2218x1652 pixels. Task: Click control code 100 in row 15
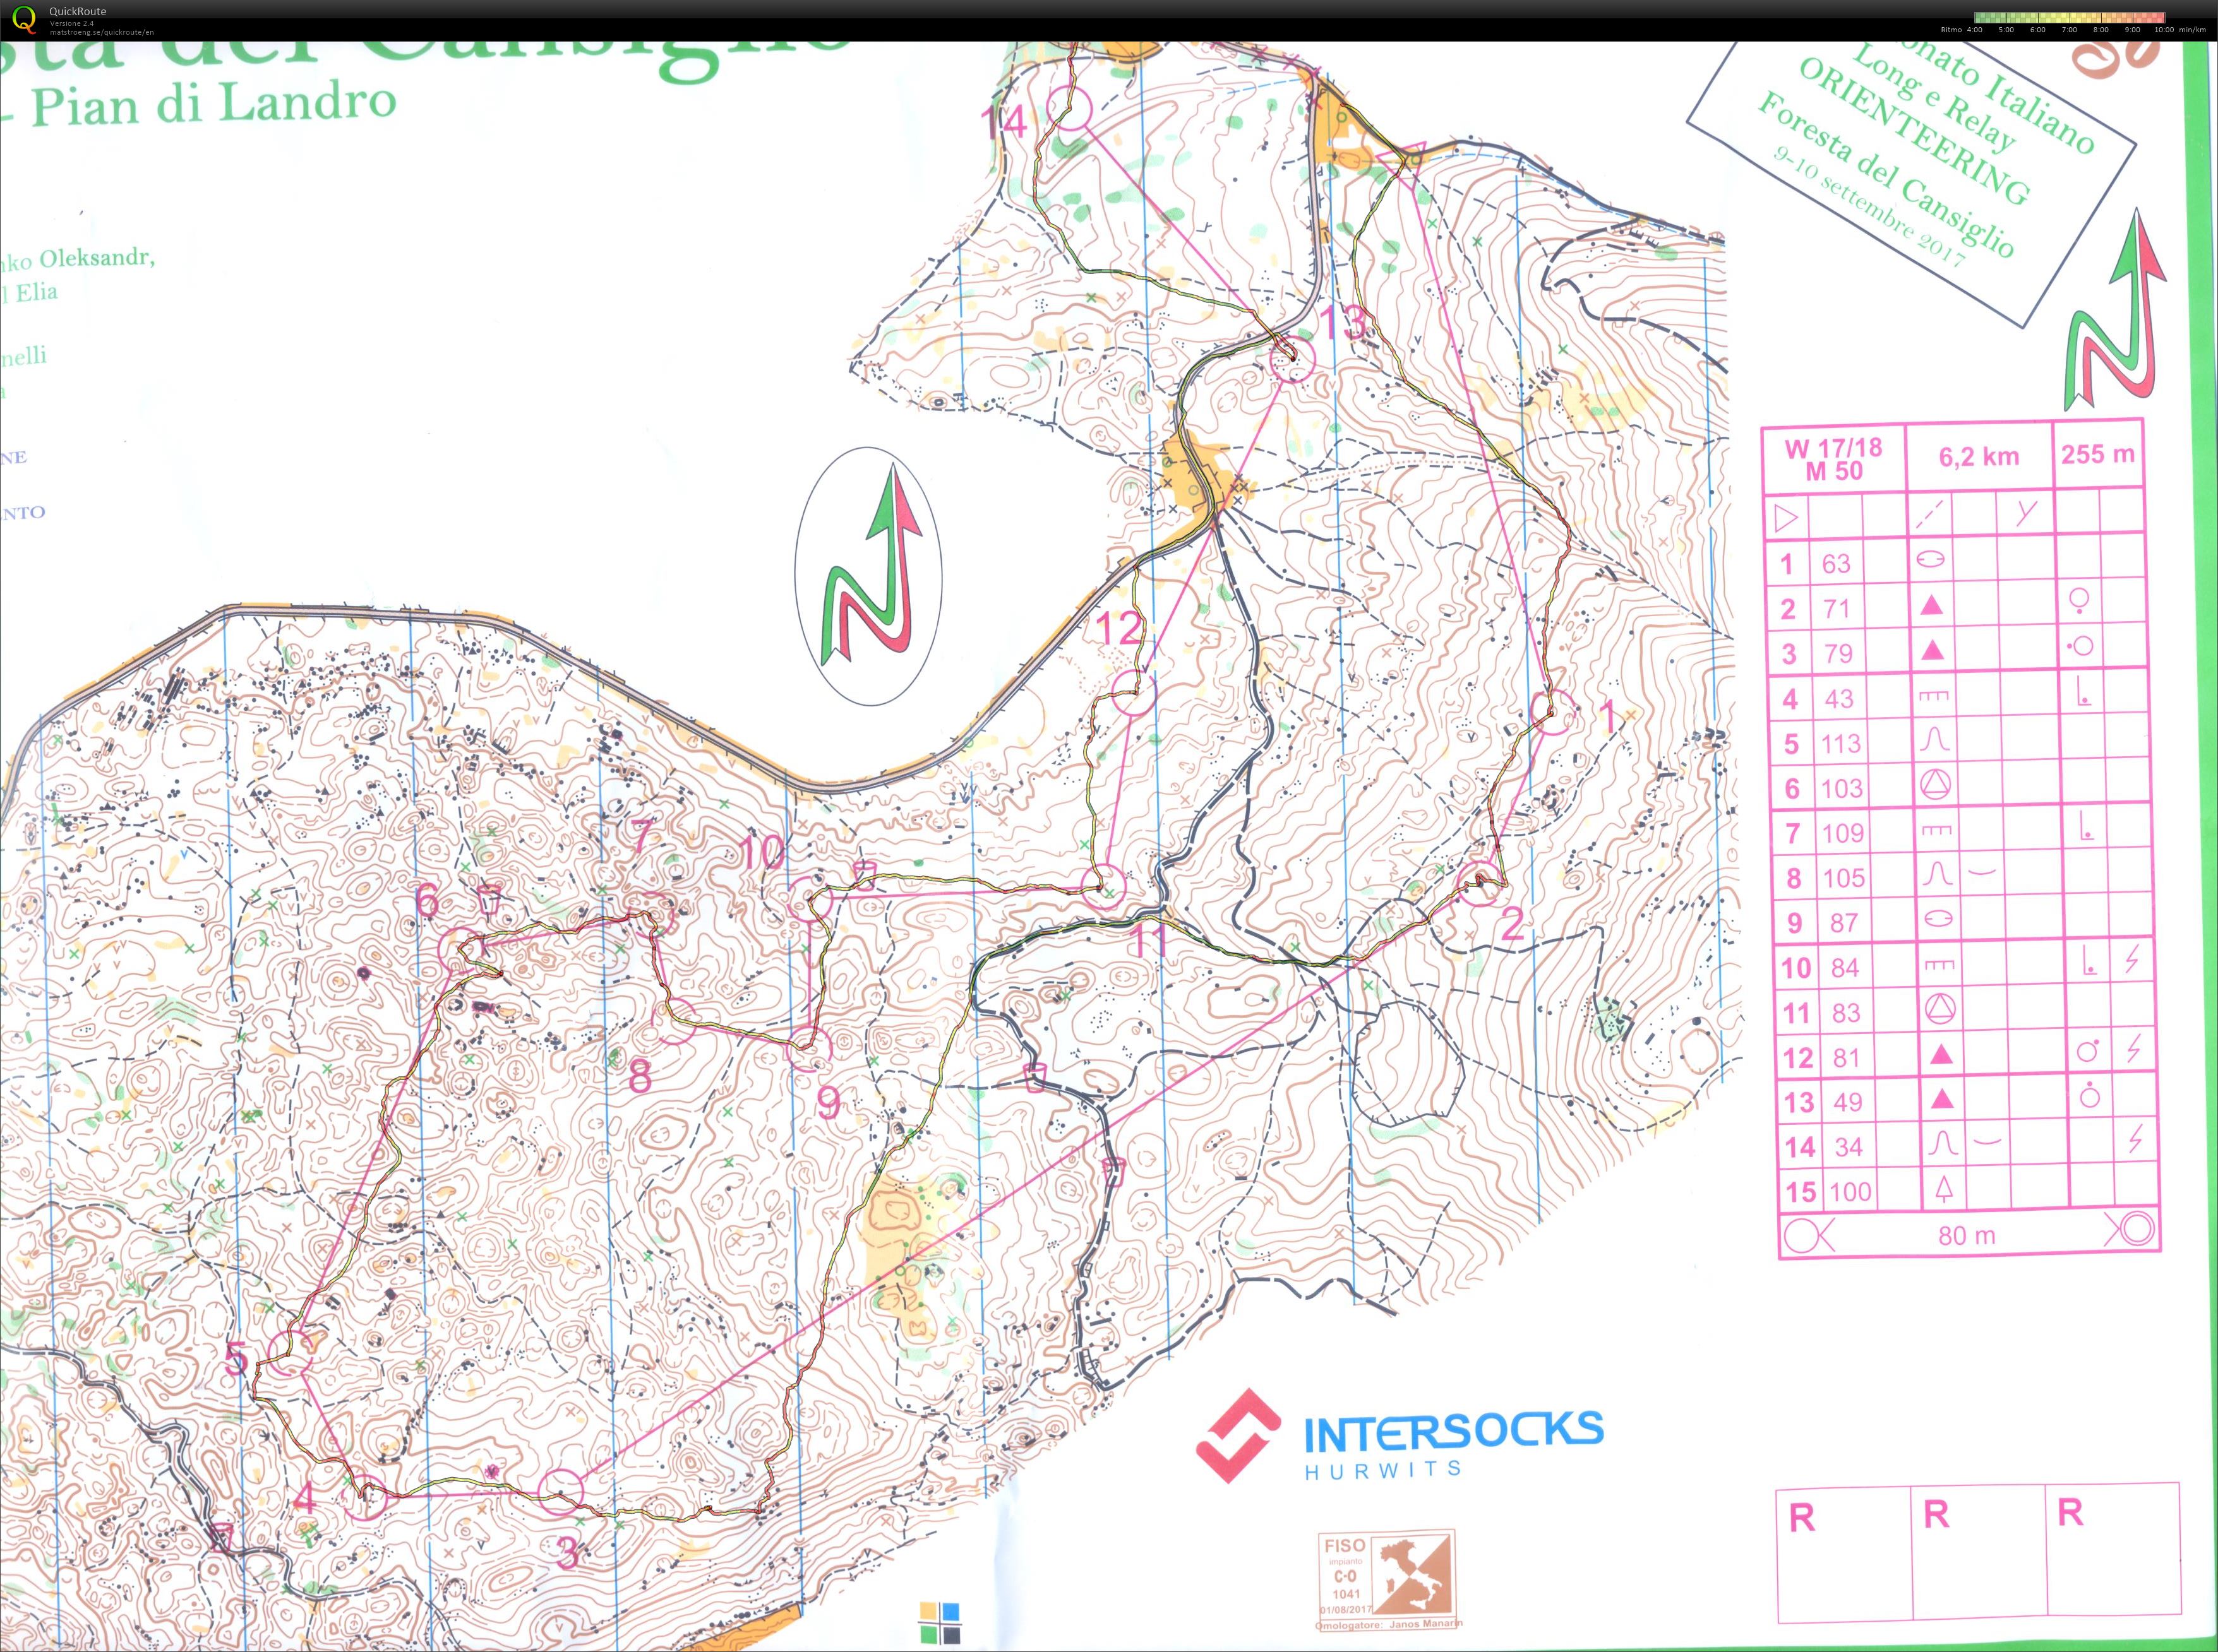coord(1850,1192)
